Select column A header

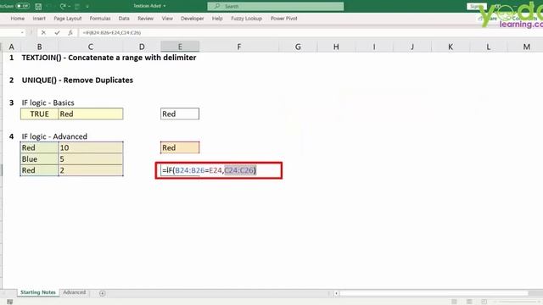click(11, 47)
